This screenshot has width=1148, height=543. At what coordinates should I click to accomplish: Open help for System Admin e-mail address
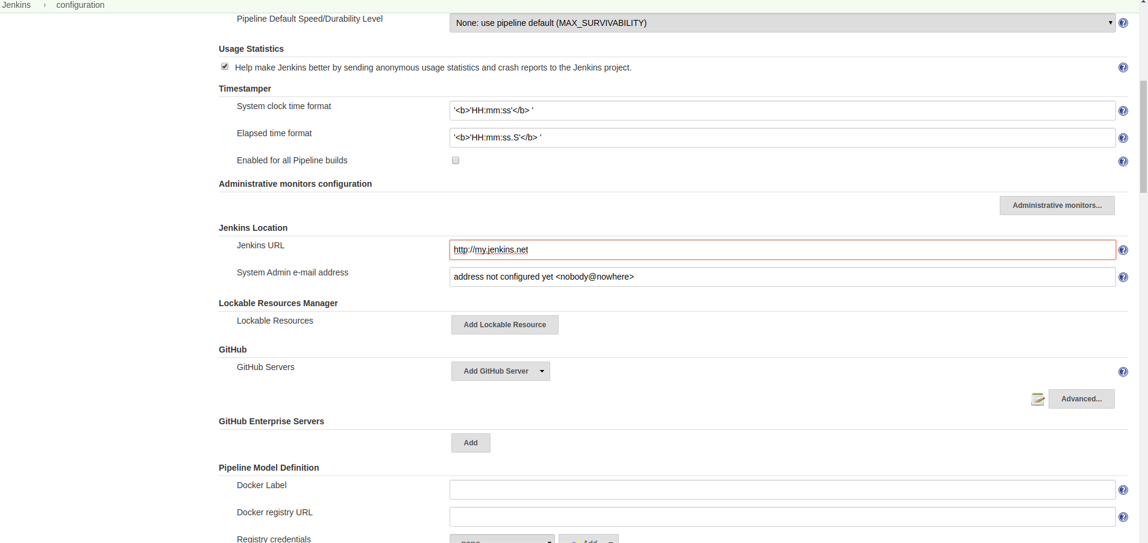(x=1123, y=277)
